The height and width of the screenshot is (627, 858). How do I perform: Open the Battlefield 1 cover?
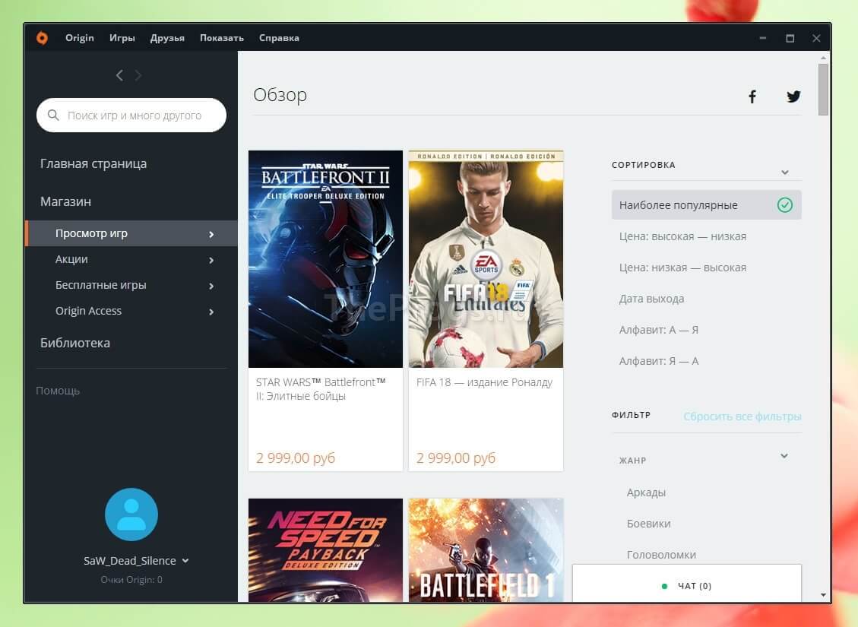tap(486, 549)
